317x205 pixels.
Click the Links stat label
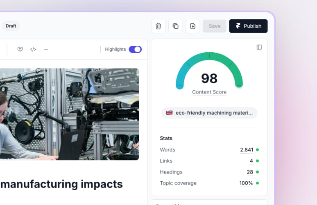click(166, 161)
